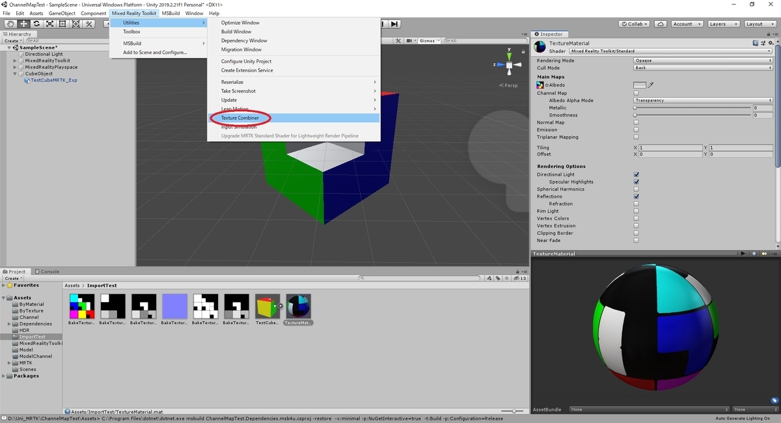Click the Project panel lock icon
The height and width of the screenshot is (423, 781).
tap(517, 271)
